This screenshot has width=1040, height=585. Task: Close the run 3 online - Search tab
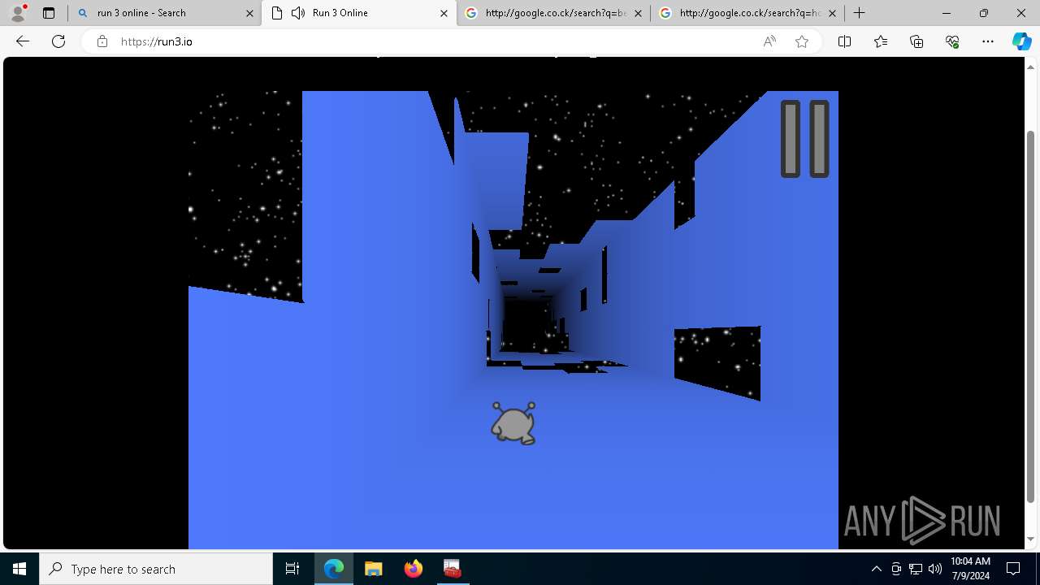point(249,13)
